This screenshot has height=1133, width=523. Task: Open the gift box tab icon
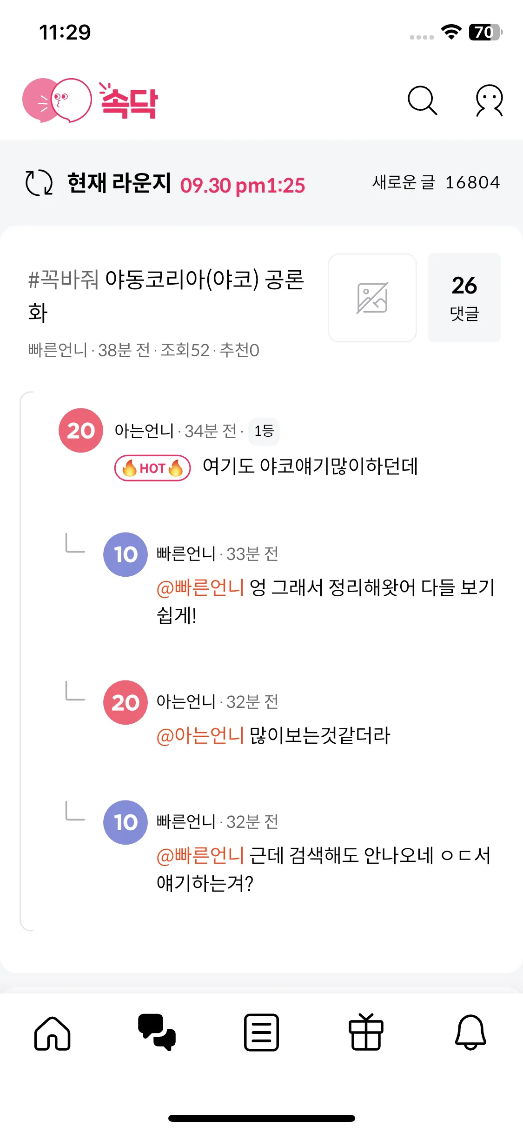pos(366,1033)
